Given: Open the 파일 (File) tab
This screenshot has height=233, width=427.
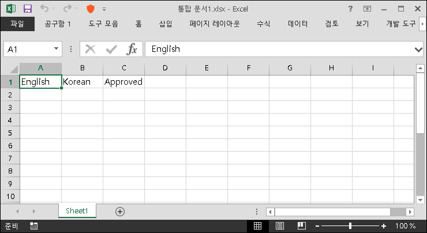Looking at the screenshot, I should click(17, 24).
